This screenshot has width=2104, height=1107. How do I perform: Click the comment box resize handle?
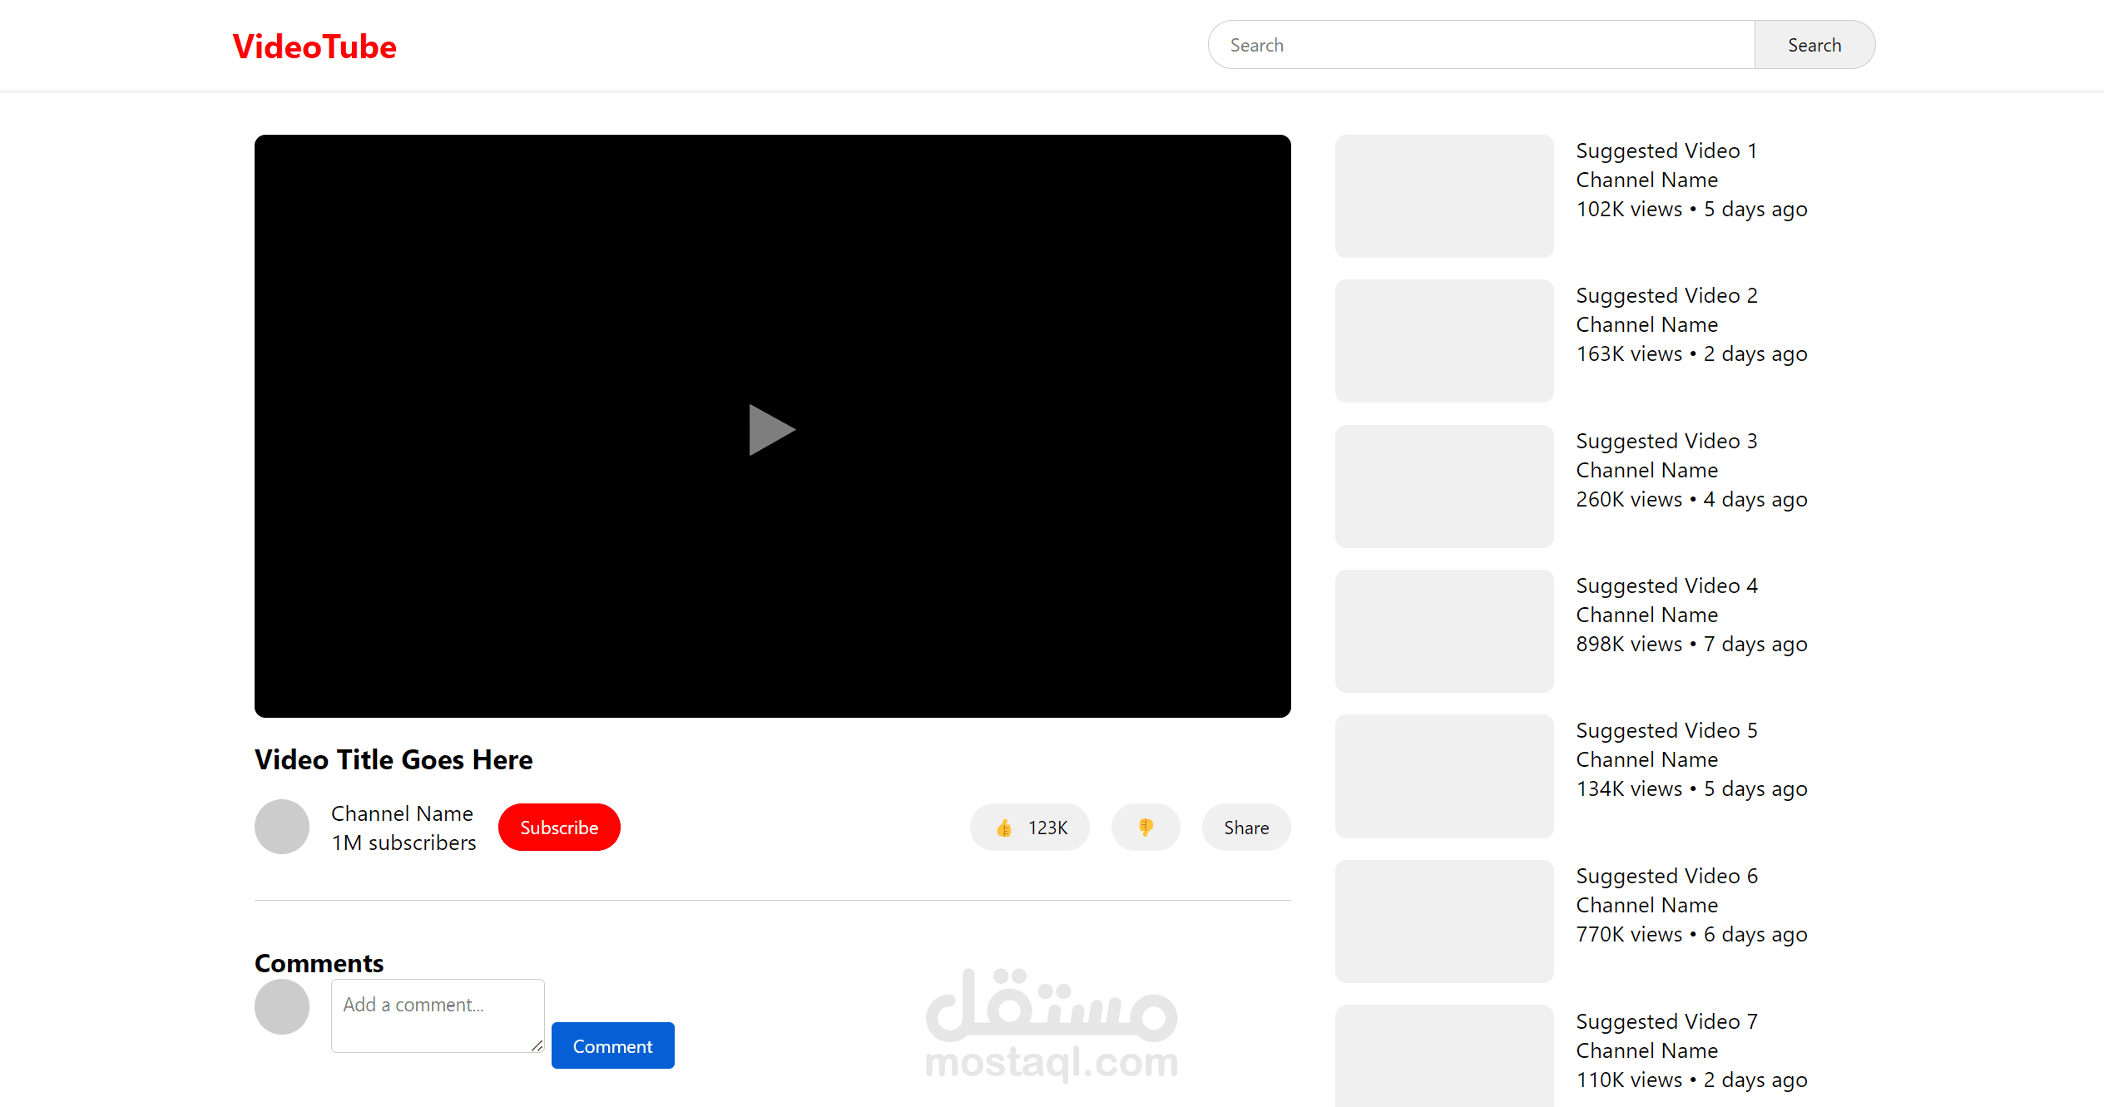point(537,1045)
